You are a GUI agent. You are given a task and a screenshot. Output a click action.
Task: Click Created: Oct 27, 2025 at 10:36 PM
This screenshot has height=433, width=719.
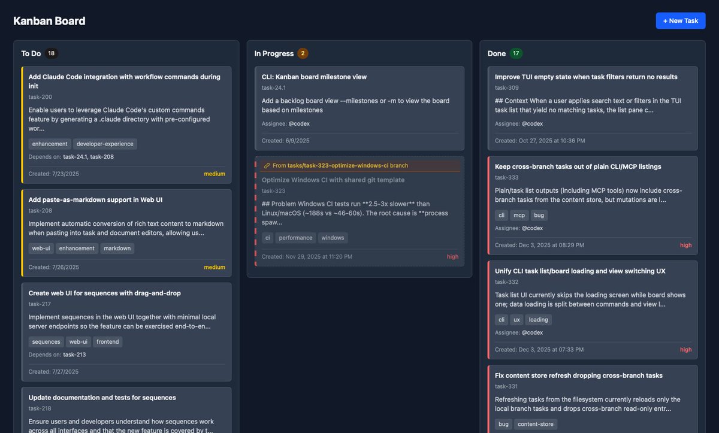coord(540,141)
